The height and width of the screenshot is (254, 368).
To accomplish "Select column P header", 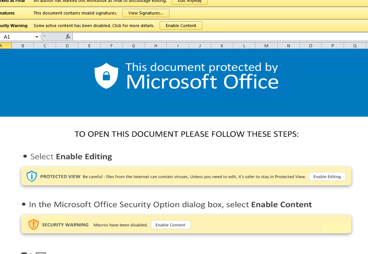I will (332, 46).
